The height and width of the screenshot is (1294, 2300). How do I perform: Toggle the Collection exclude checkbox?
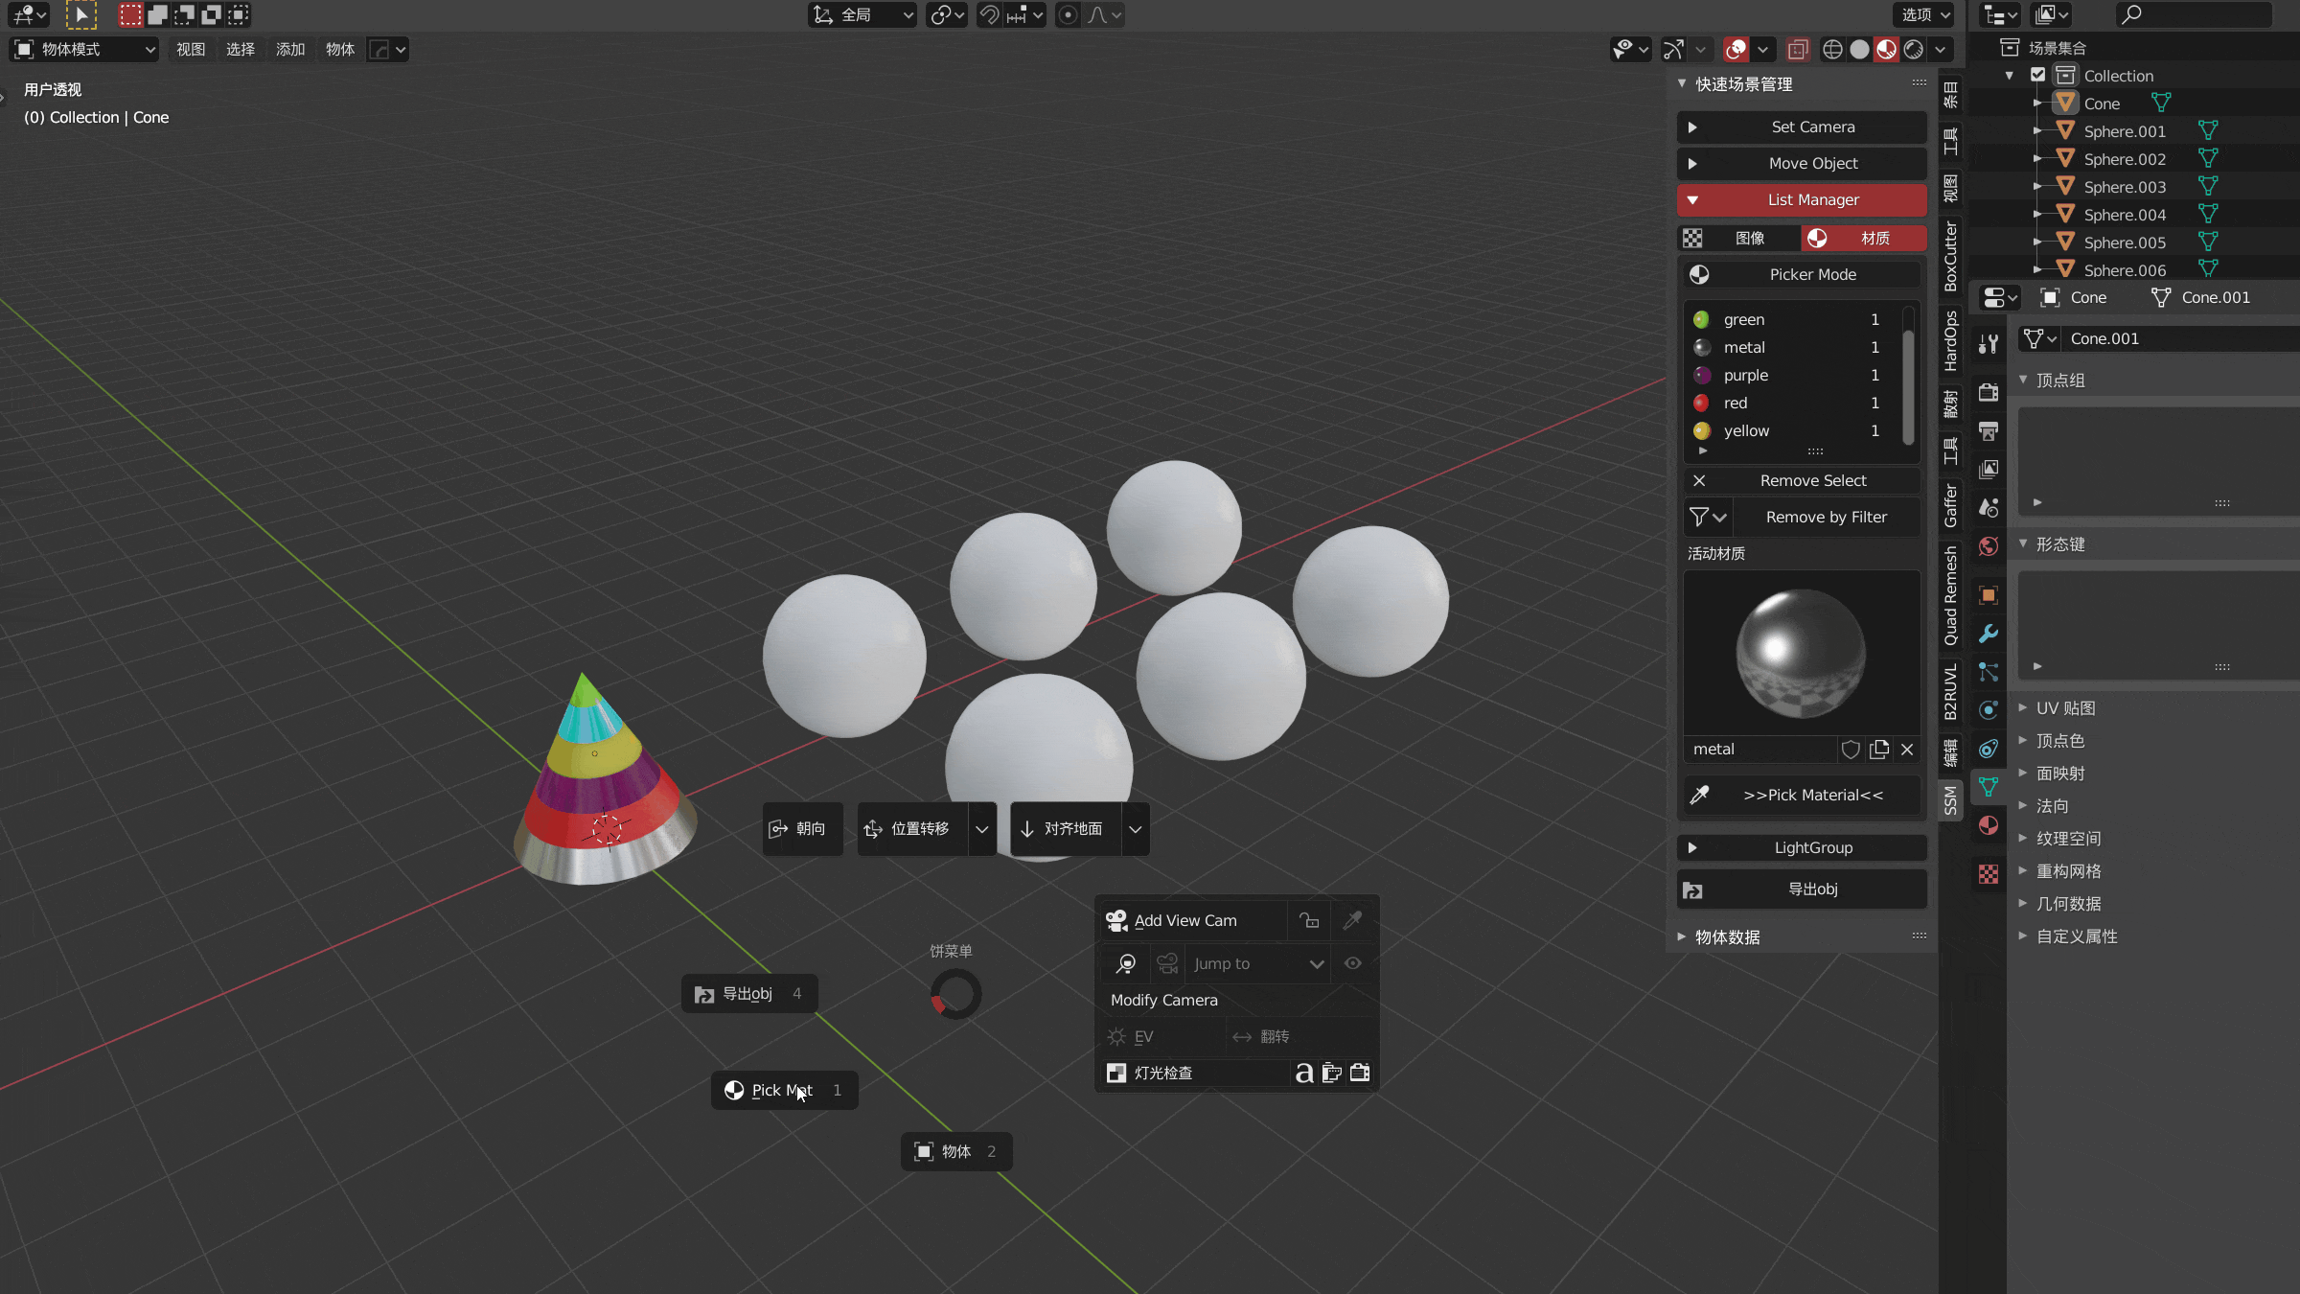click(x=2038, y=75)
